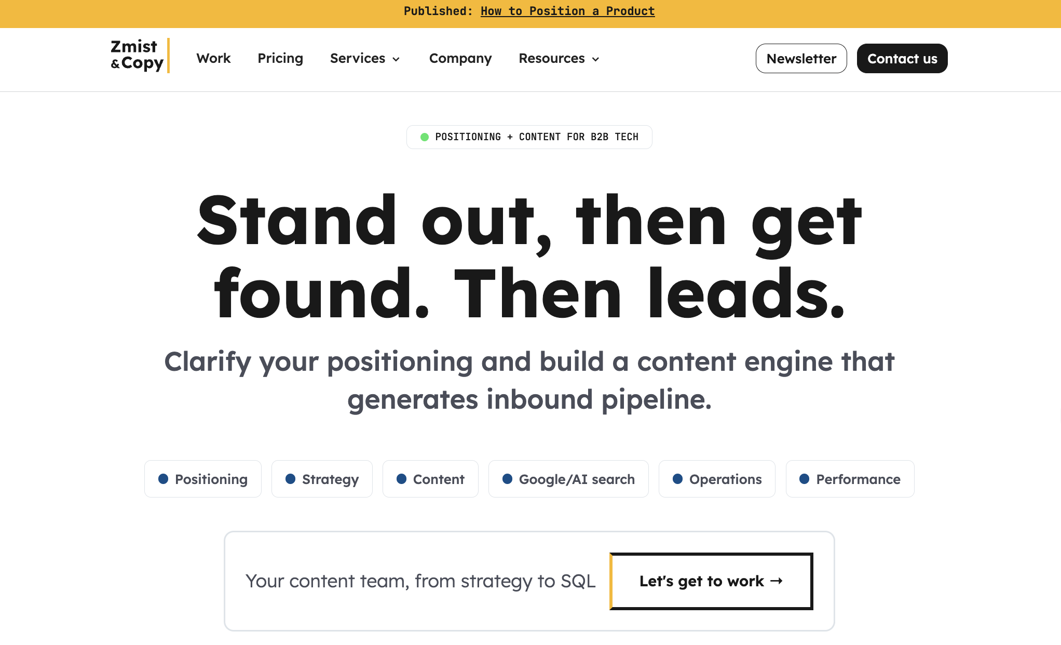Viewport: 1061px width, 645px height.
Task: Select the Positioning tag chip
Action: coord(203,479)
